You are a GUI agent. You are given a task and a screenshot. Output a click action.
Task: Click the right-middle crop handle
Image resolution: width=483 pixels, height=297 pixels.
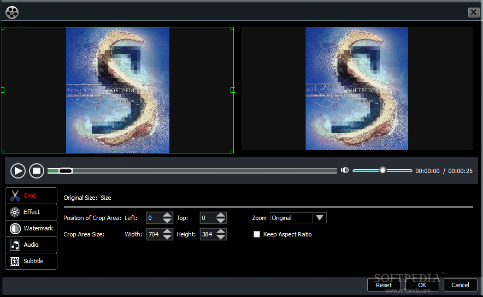tap(233, 90)
